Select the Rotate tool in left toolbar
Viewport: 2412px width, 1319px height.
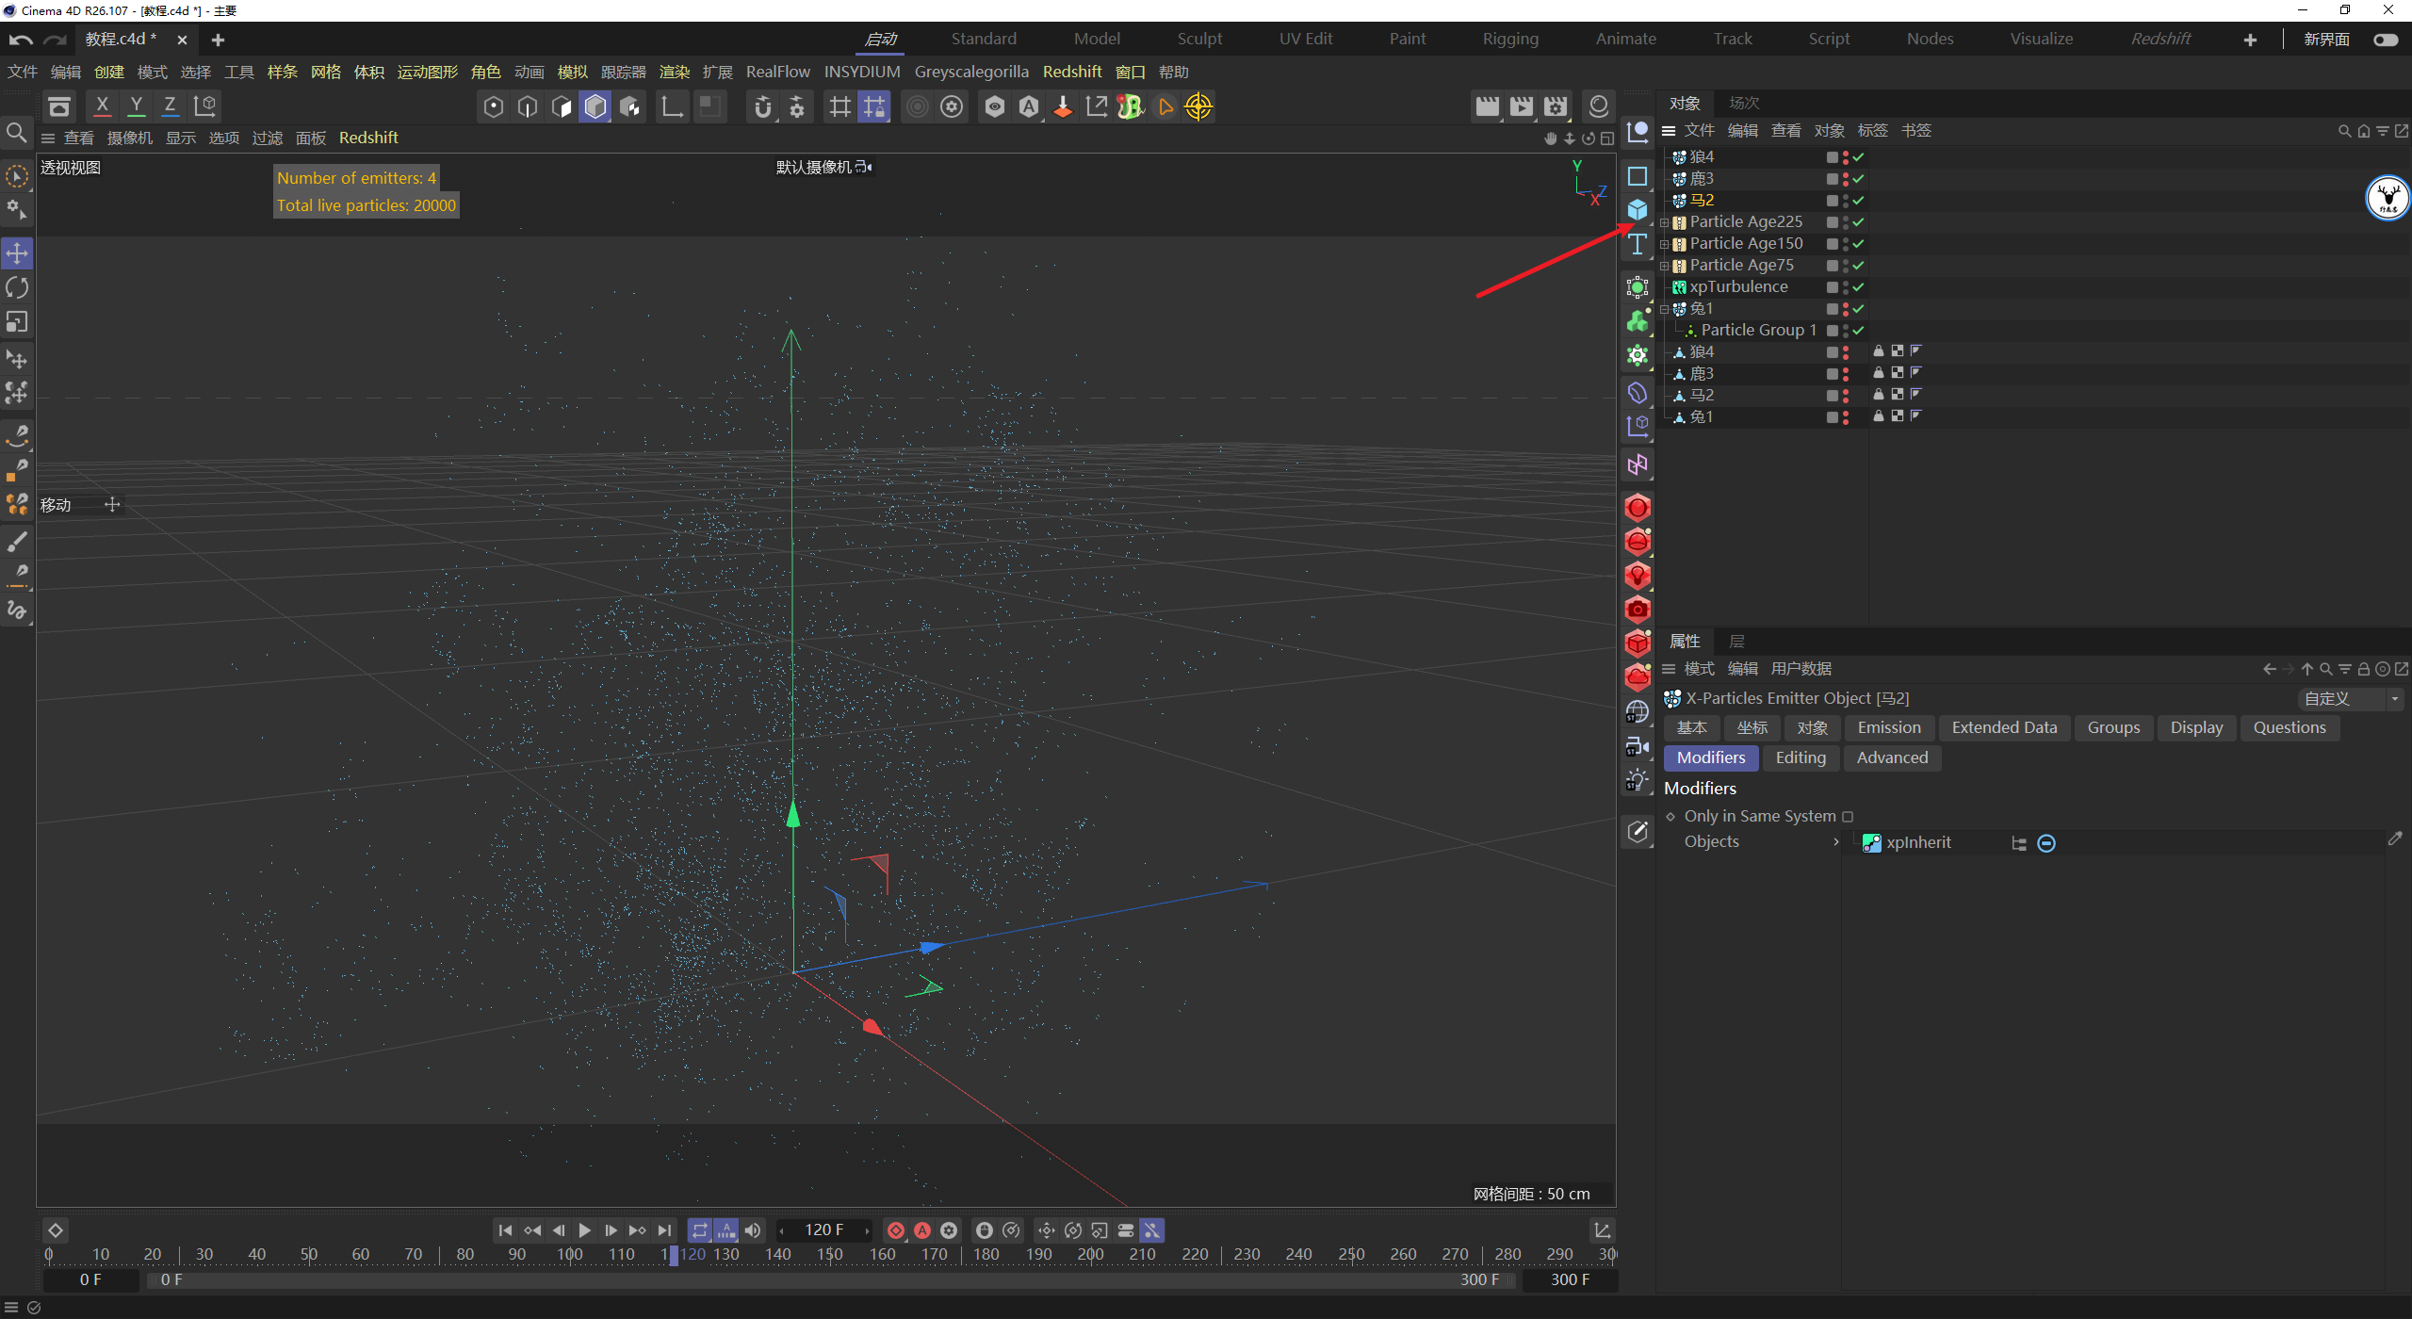(17, 287)
